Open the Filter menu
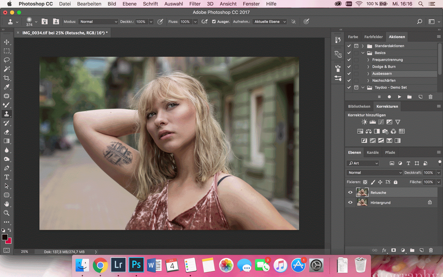443x277 pixels. click(x=195, y=4)
